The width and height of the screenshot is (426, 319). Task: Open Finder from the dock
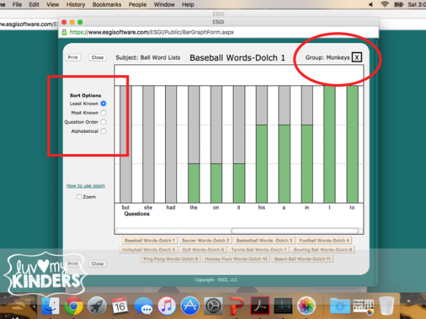tap(51, 306)
